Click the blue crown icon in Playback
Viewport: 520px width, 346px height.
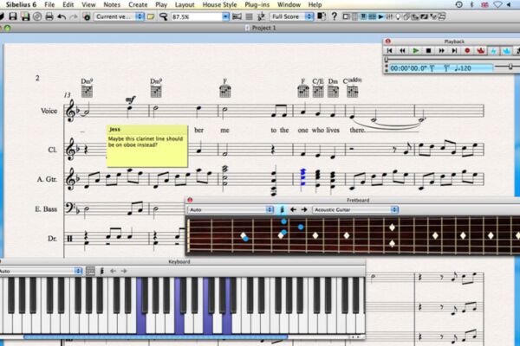tap(506, 51)
